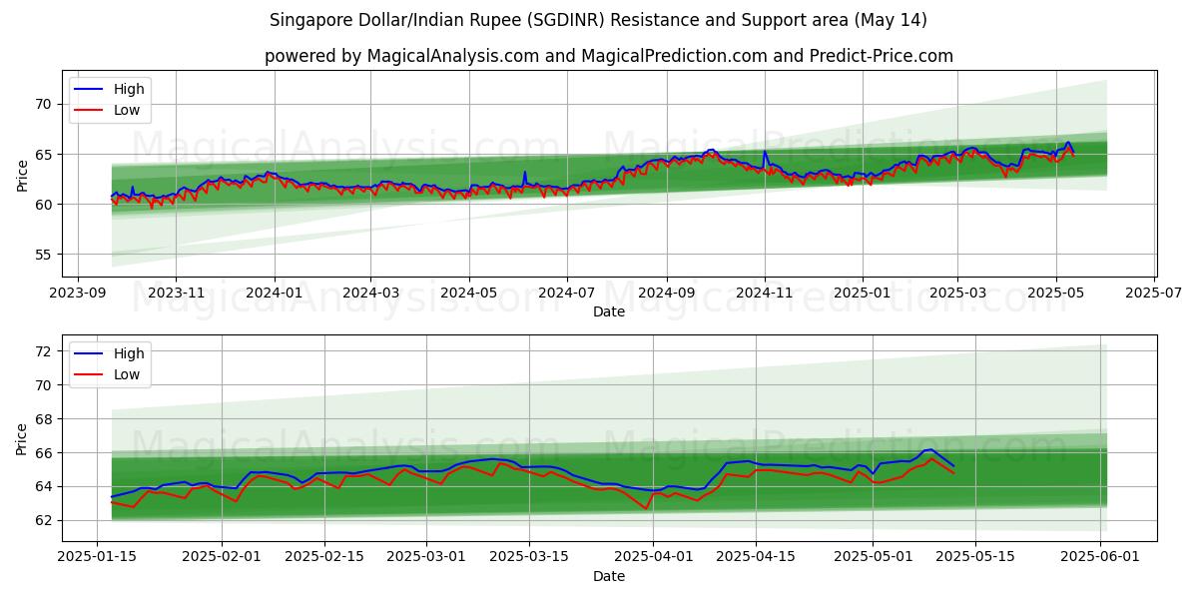Click the '2024-09' tick label

coord(666,293)
